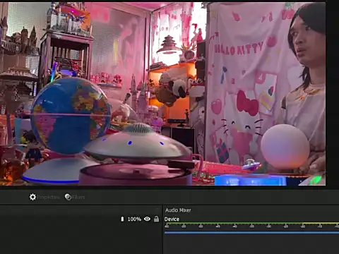Screen dimensions: 339x254
Task: Click the Device audio source label
Action: 172,219
